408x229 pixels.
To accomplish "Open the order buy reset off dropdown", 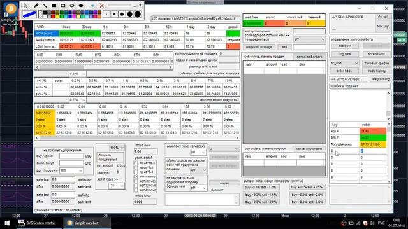I will [x=198, y=152].
